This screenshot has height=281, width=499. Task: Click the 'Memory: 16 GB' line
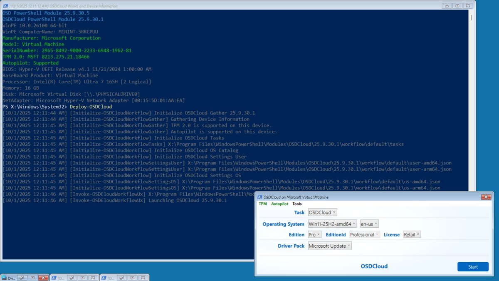(20, 88)
